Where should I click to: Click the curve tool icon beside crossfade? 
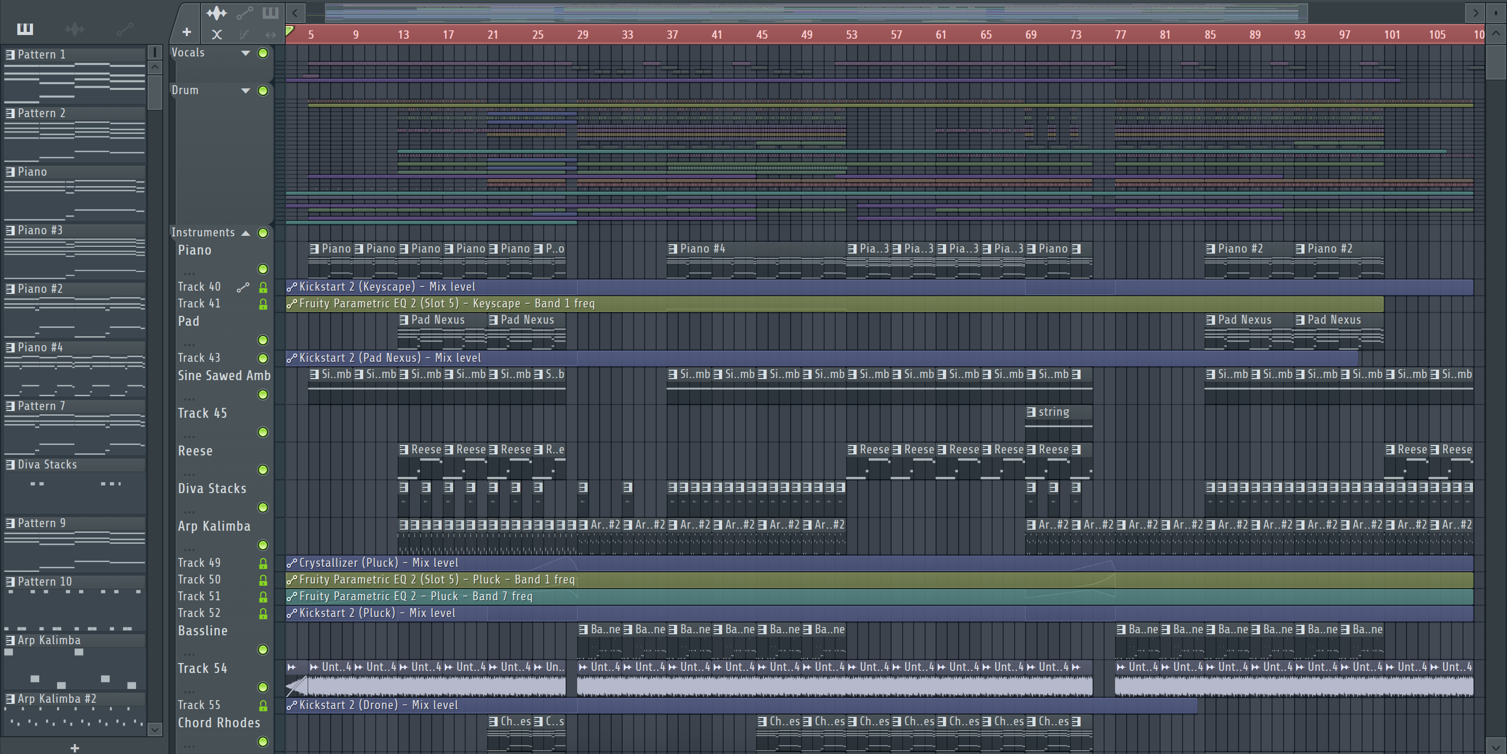coord(244,35)
